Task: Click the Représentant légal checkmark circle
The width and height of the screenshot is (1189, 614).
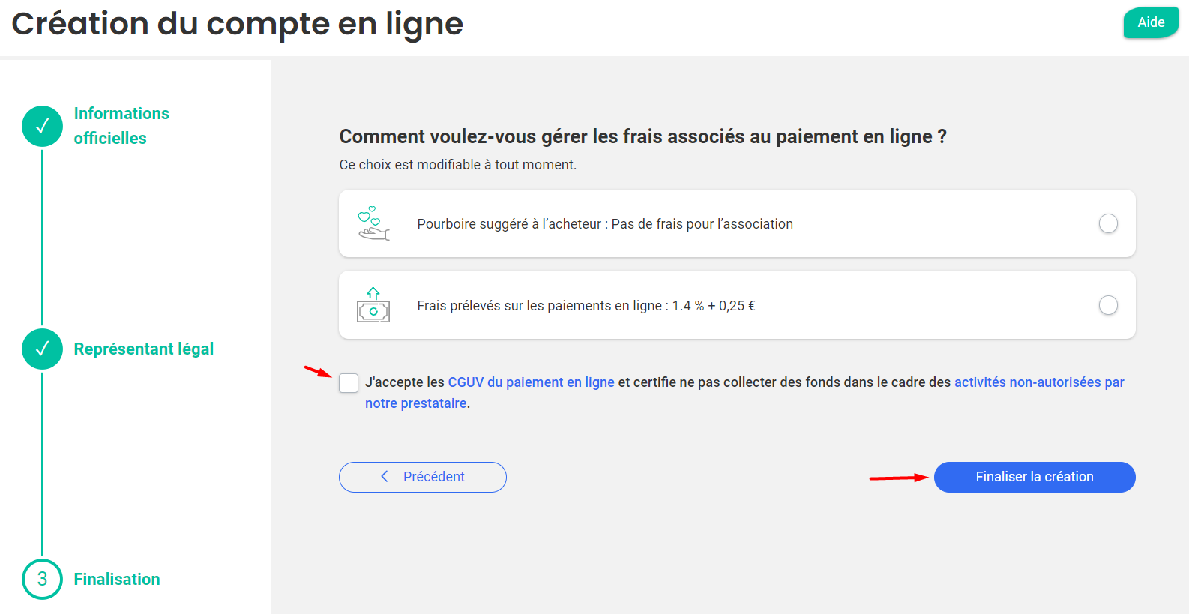Action: coord(43,349)
